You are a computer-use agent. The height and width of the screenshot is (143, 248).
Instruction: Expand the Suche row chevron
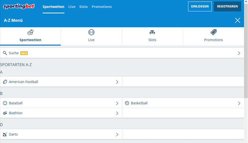pyautogui.click(x=239, y=53)
